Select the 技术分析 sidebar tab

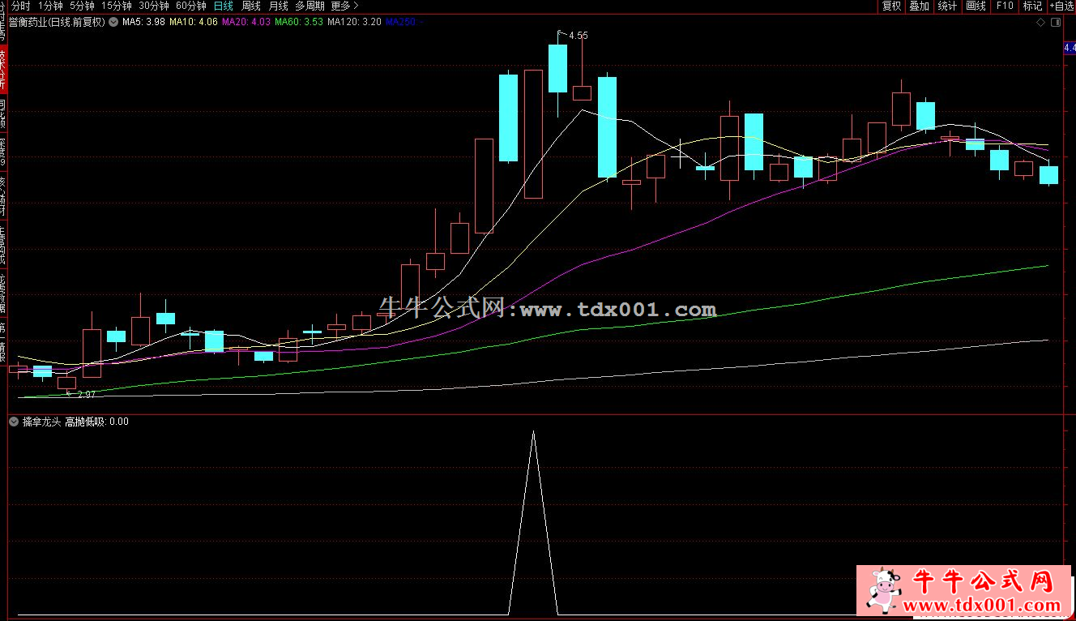[3, 69]
